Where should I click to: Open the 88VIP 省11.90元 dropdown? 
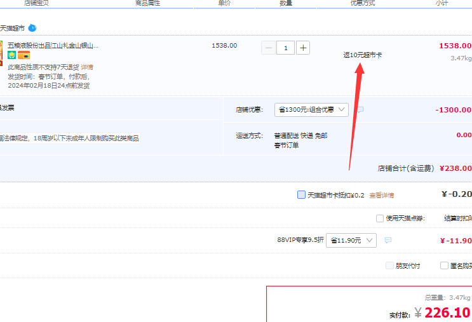click(351, 240)
